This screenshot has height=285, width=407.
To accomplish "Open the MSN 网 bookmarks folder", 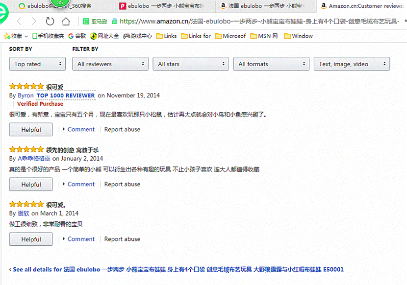I will (264, 36).
